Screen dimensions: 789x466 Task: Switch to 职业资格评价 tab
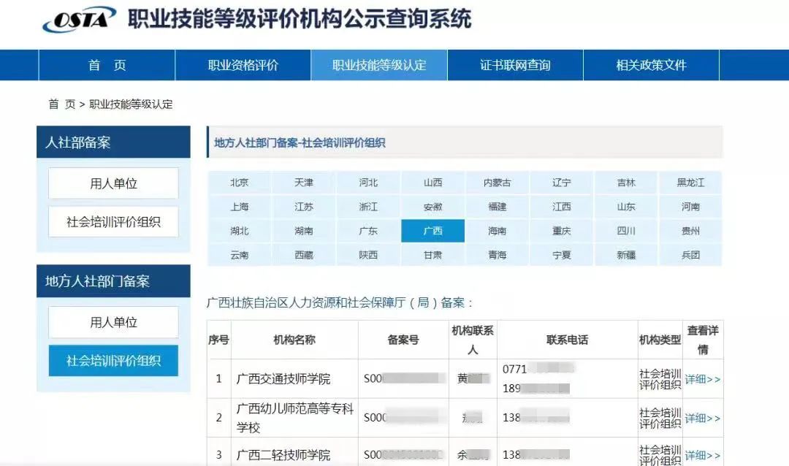tap(243, 65)
